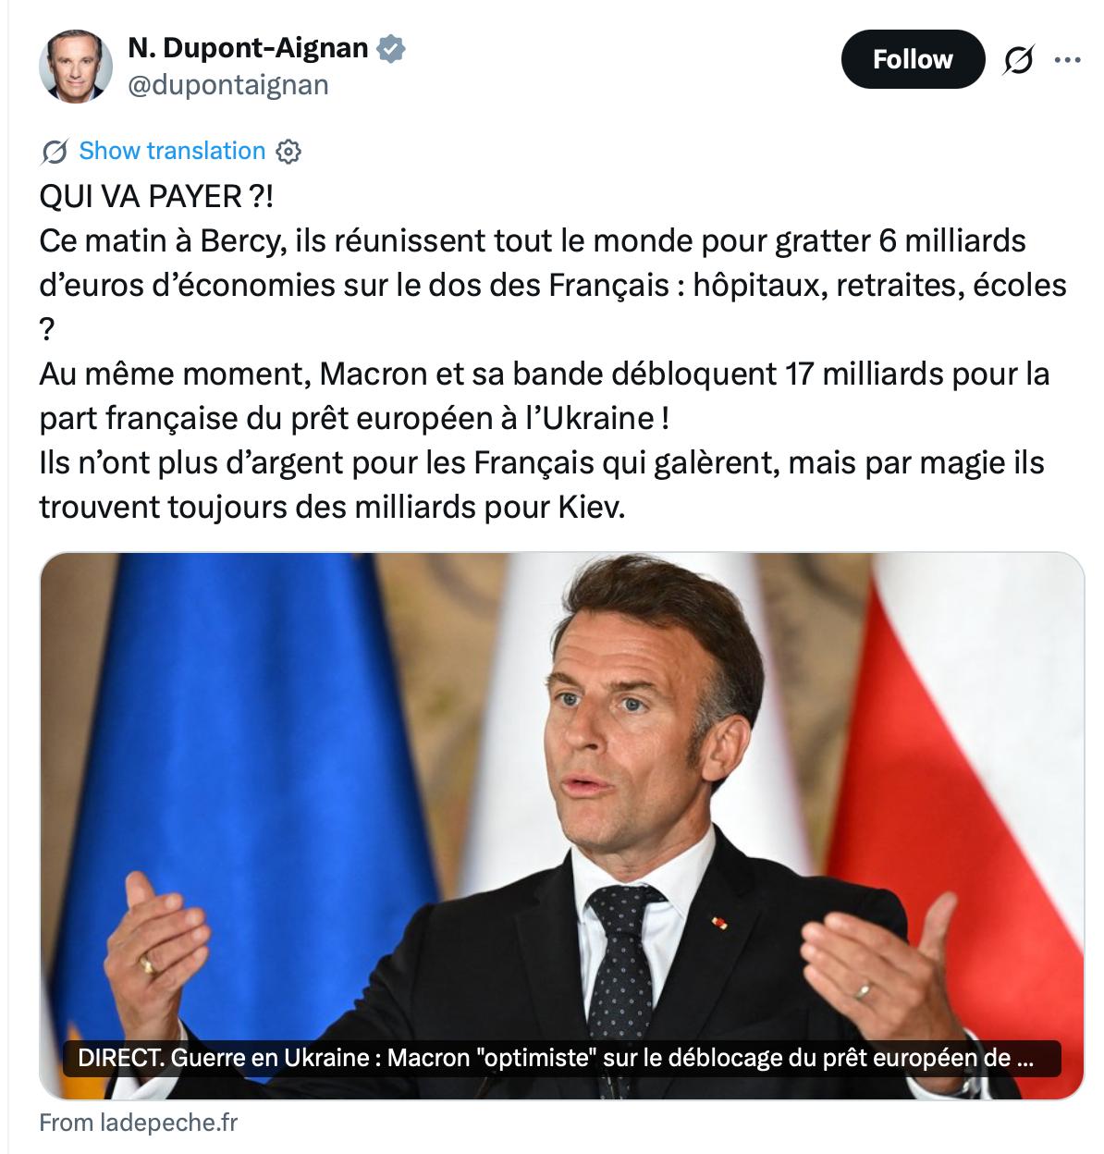Click the line about prêt européen à l'Ukraine
Viewport: 1104px width, 1154px height.
click(x=354, y=418)
